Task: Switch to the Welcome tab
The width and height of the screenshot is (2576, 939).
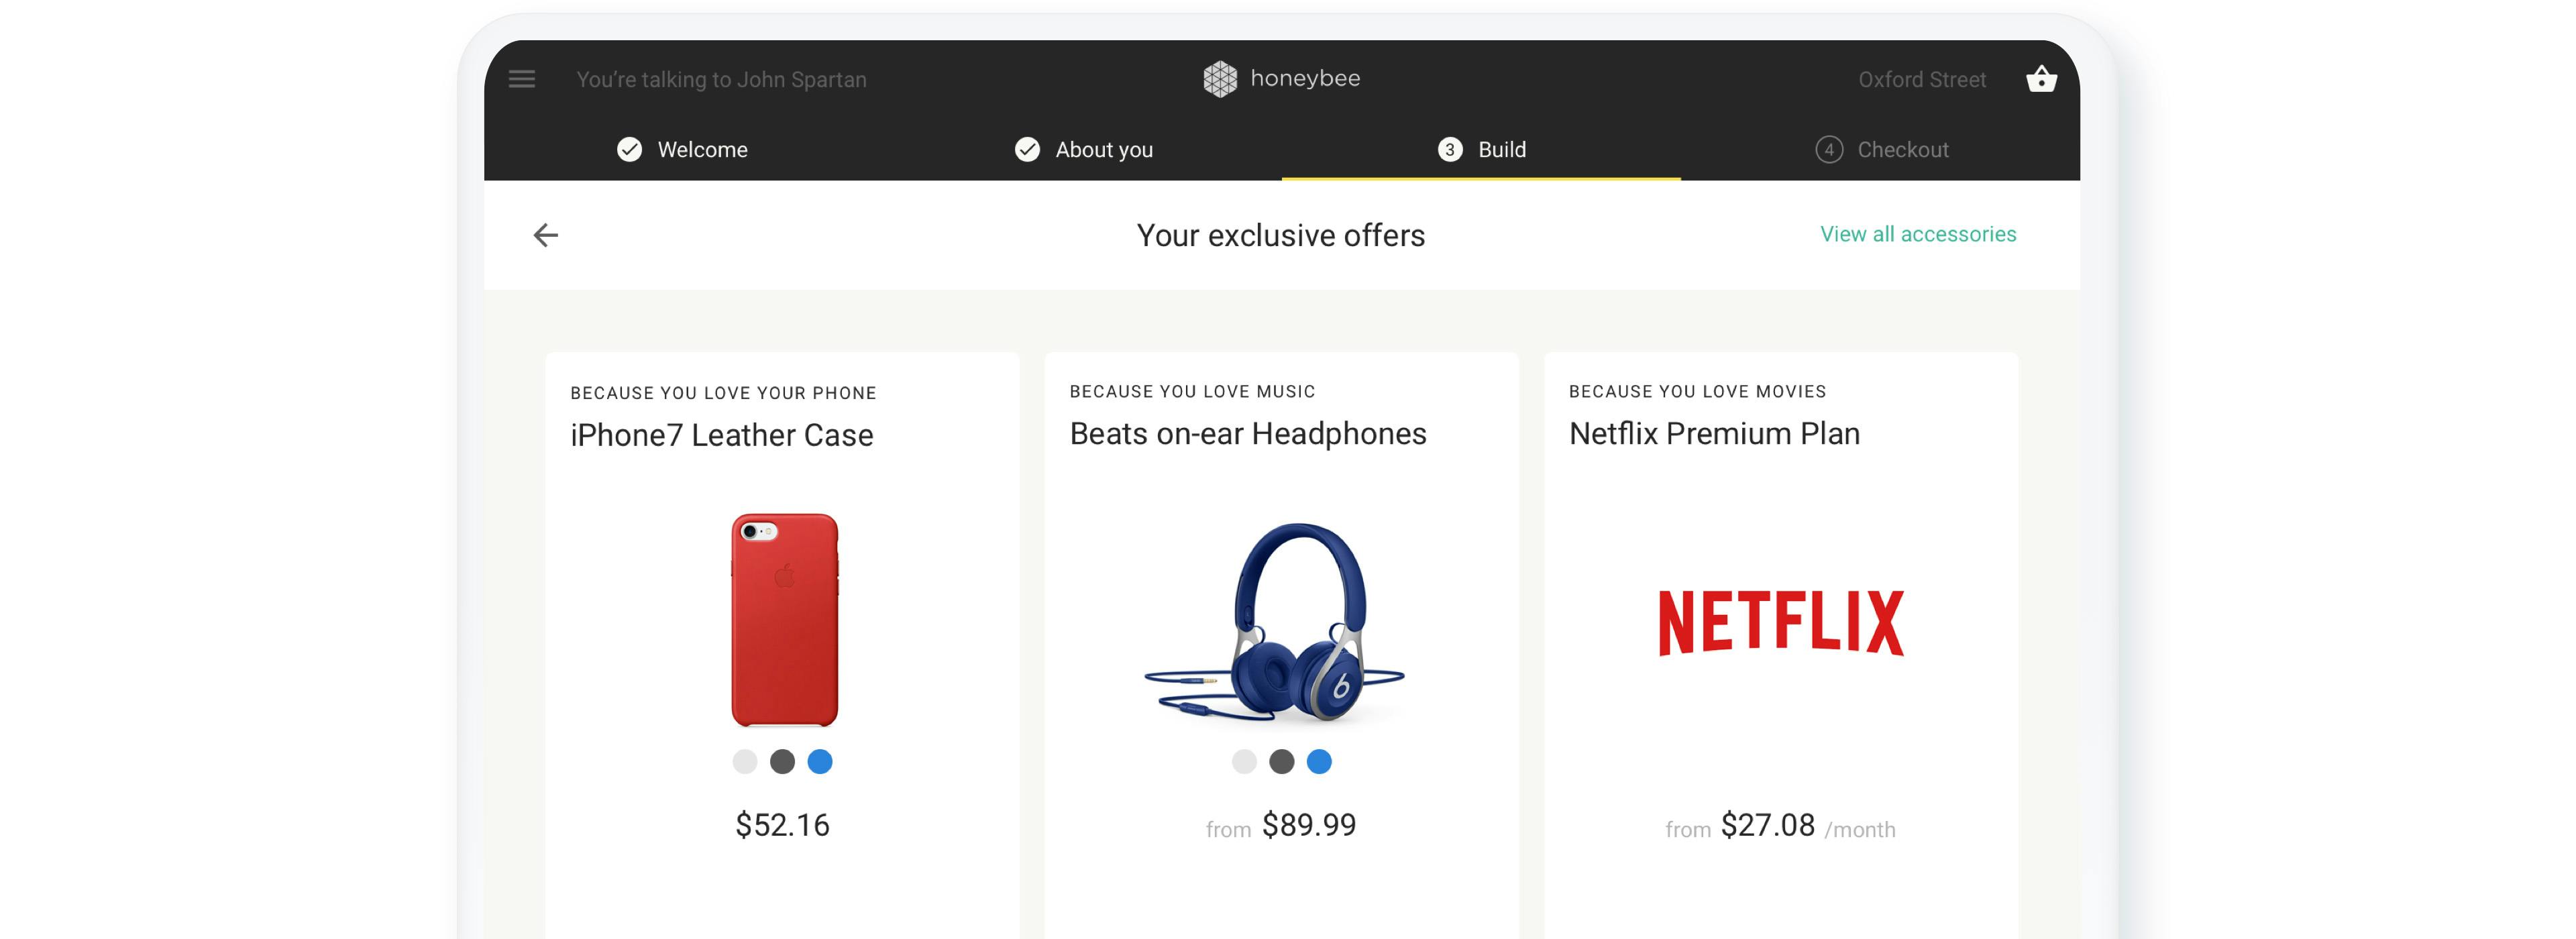Action: [702, 150]
